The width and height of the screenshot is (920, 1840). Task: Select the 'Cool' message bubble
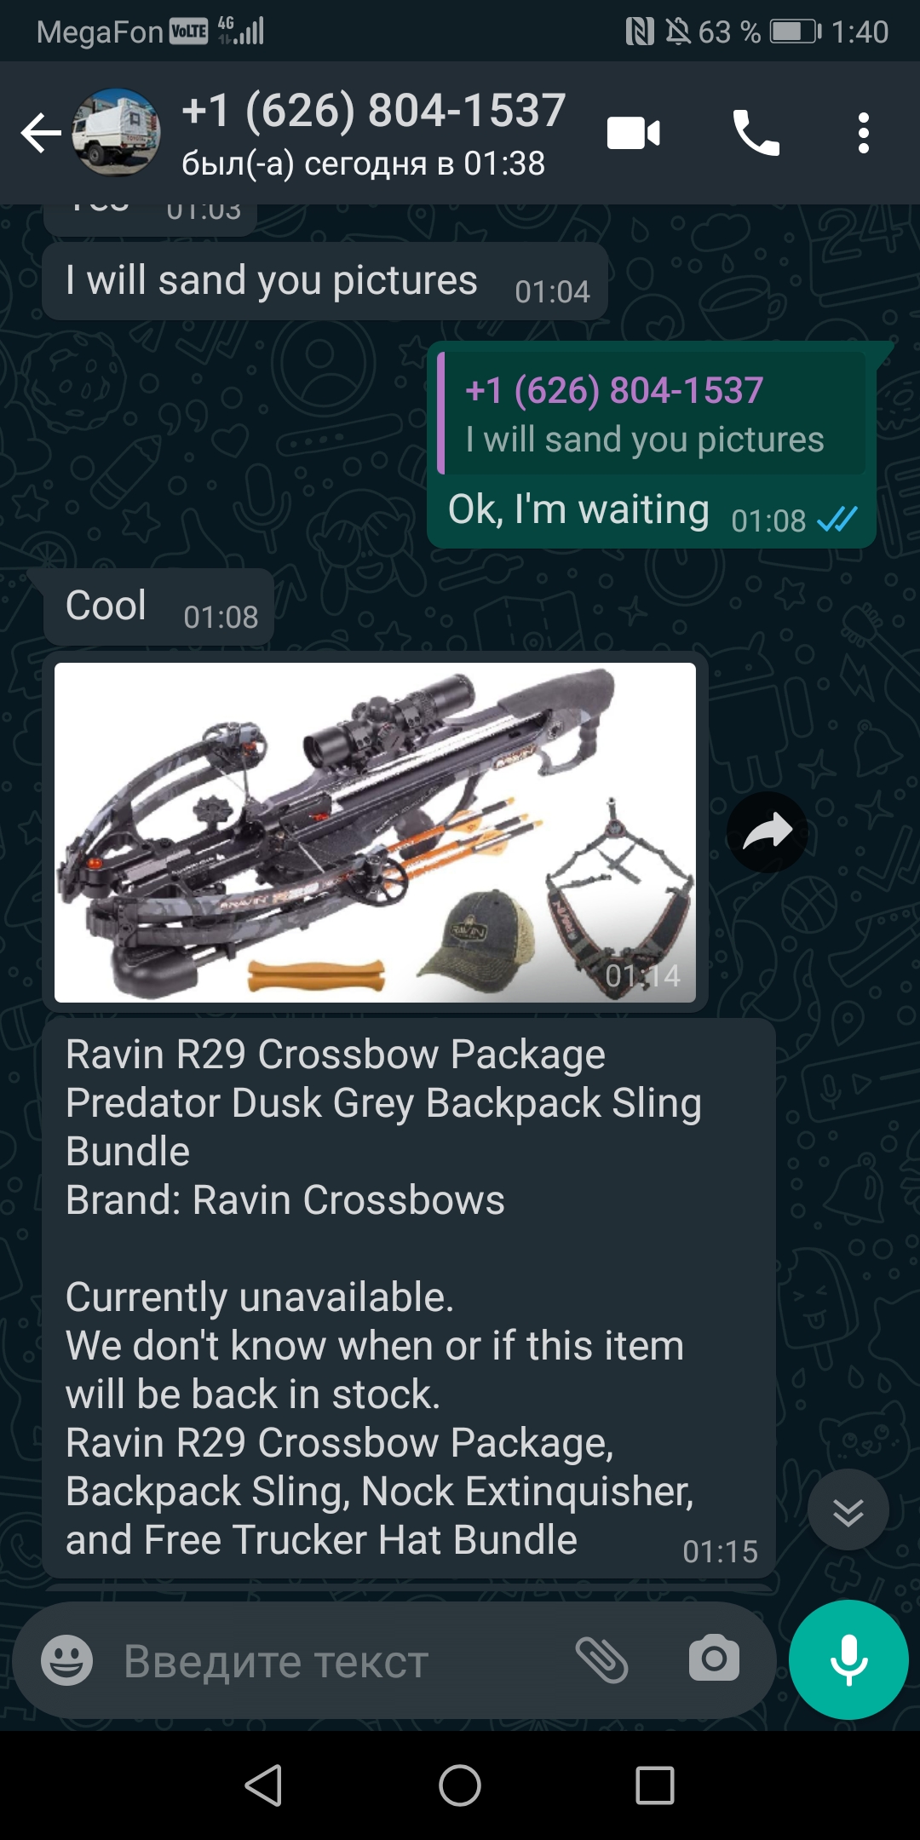pos(158,607)
